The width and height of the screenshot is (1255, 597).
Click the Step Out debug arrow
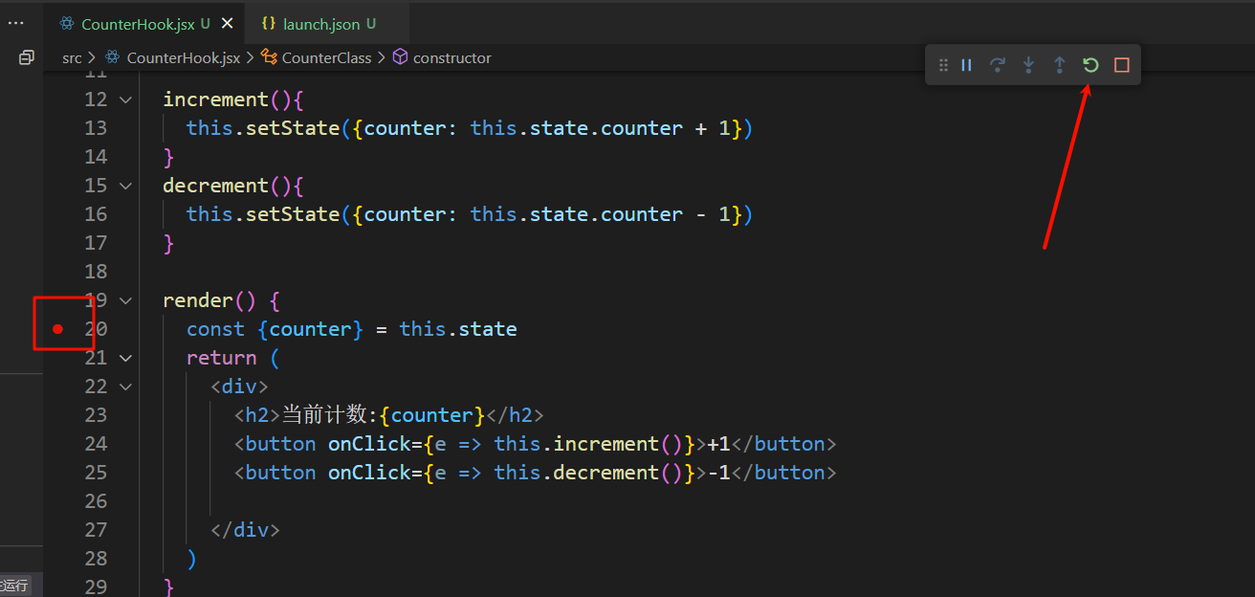[1059, 65]
